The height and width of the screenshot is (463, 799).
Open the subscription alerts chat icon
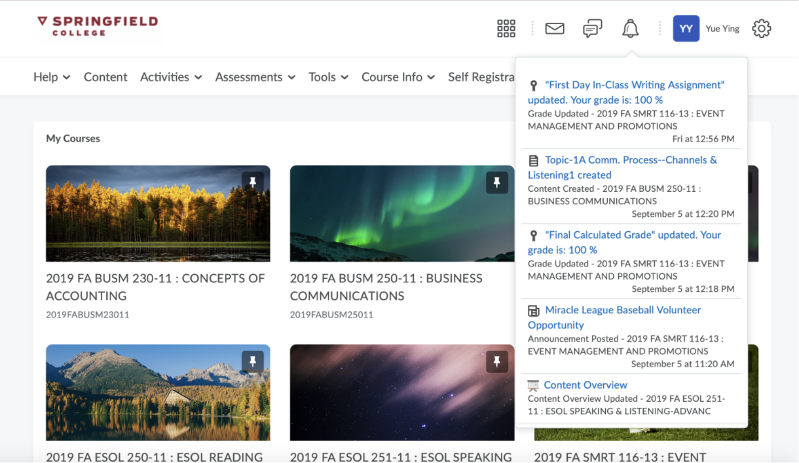593,29
